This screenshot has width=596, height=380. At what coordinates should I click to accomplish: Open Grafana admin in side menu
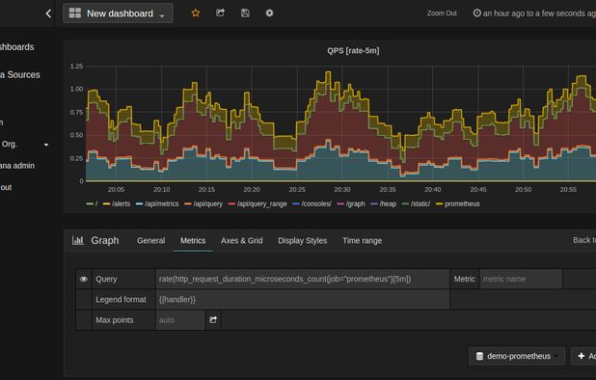[17, 166]
